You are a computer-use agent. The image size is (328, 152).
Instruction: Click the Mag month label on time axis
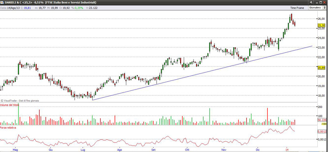tap(15, 150)
